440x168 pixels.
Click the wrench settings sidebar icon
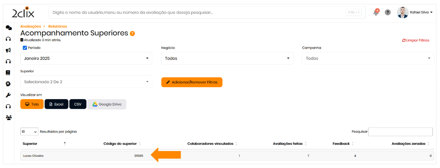point(8,95)
